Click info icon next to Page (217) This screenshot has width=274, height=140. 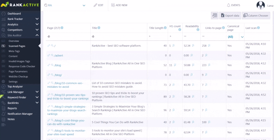click(x=62, y=28)
